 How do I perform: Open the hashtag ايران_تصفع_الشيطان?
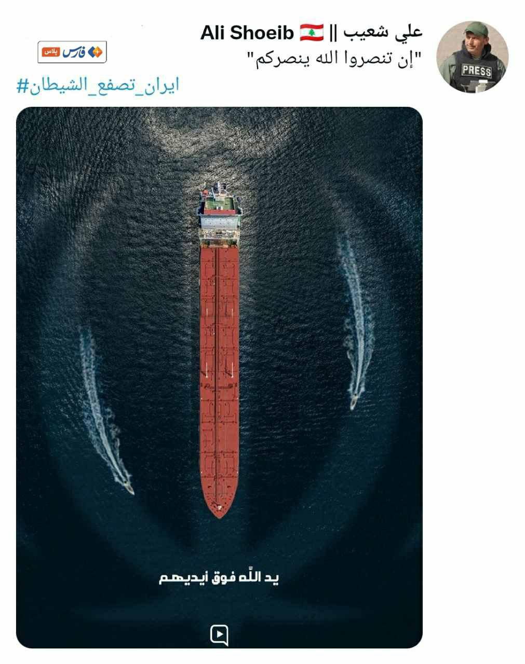[x=98, y=86]
